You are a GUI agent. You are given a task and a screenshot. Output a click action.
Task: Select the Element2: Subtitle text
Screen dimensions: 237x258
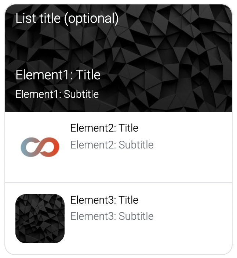click(112, 145)
